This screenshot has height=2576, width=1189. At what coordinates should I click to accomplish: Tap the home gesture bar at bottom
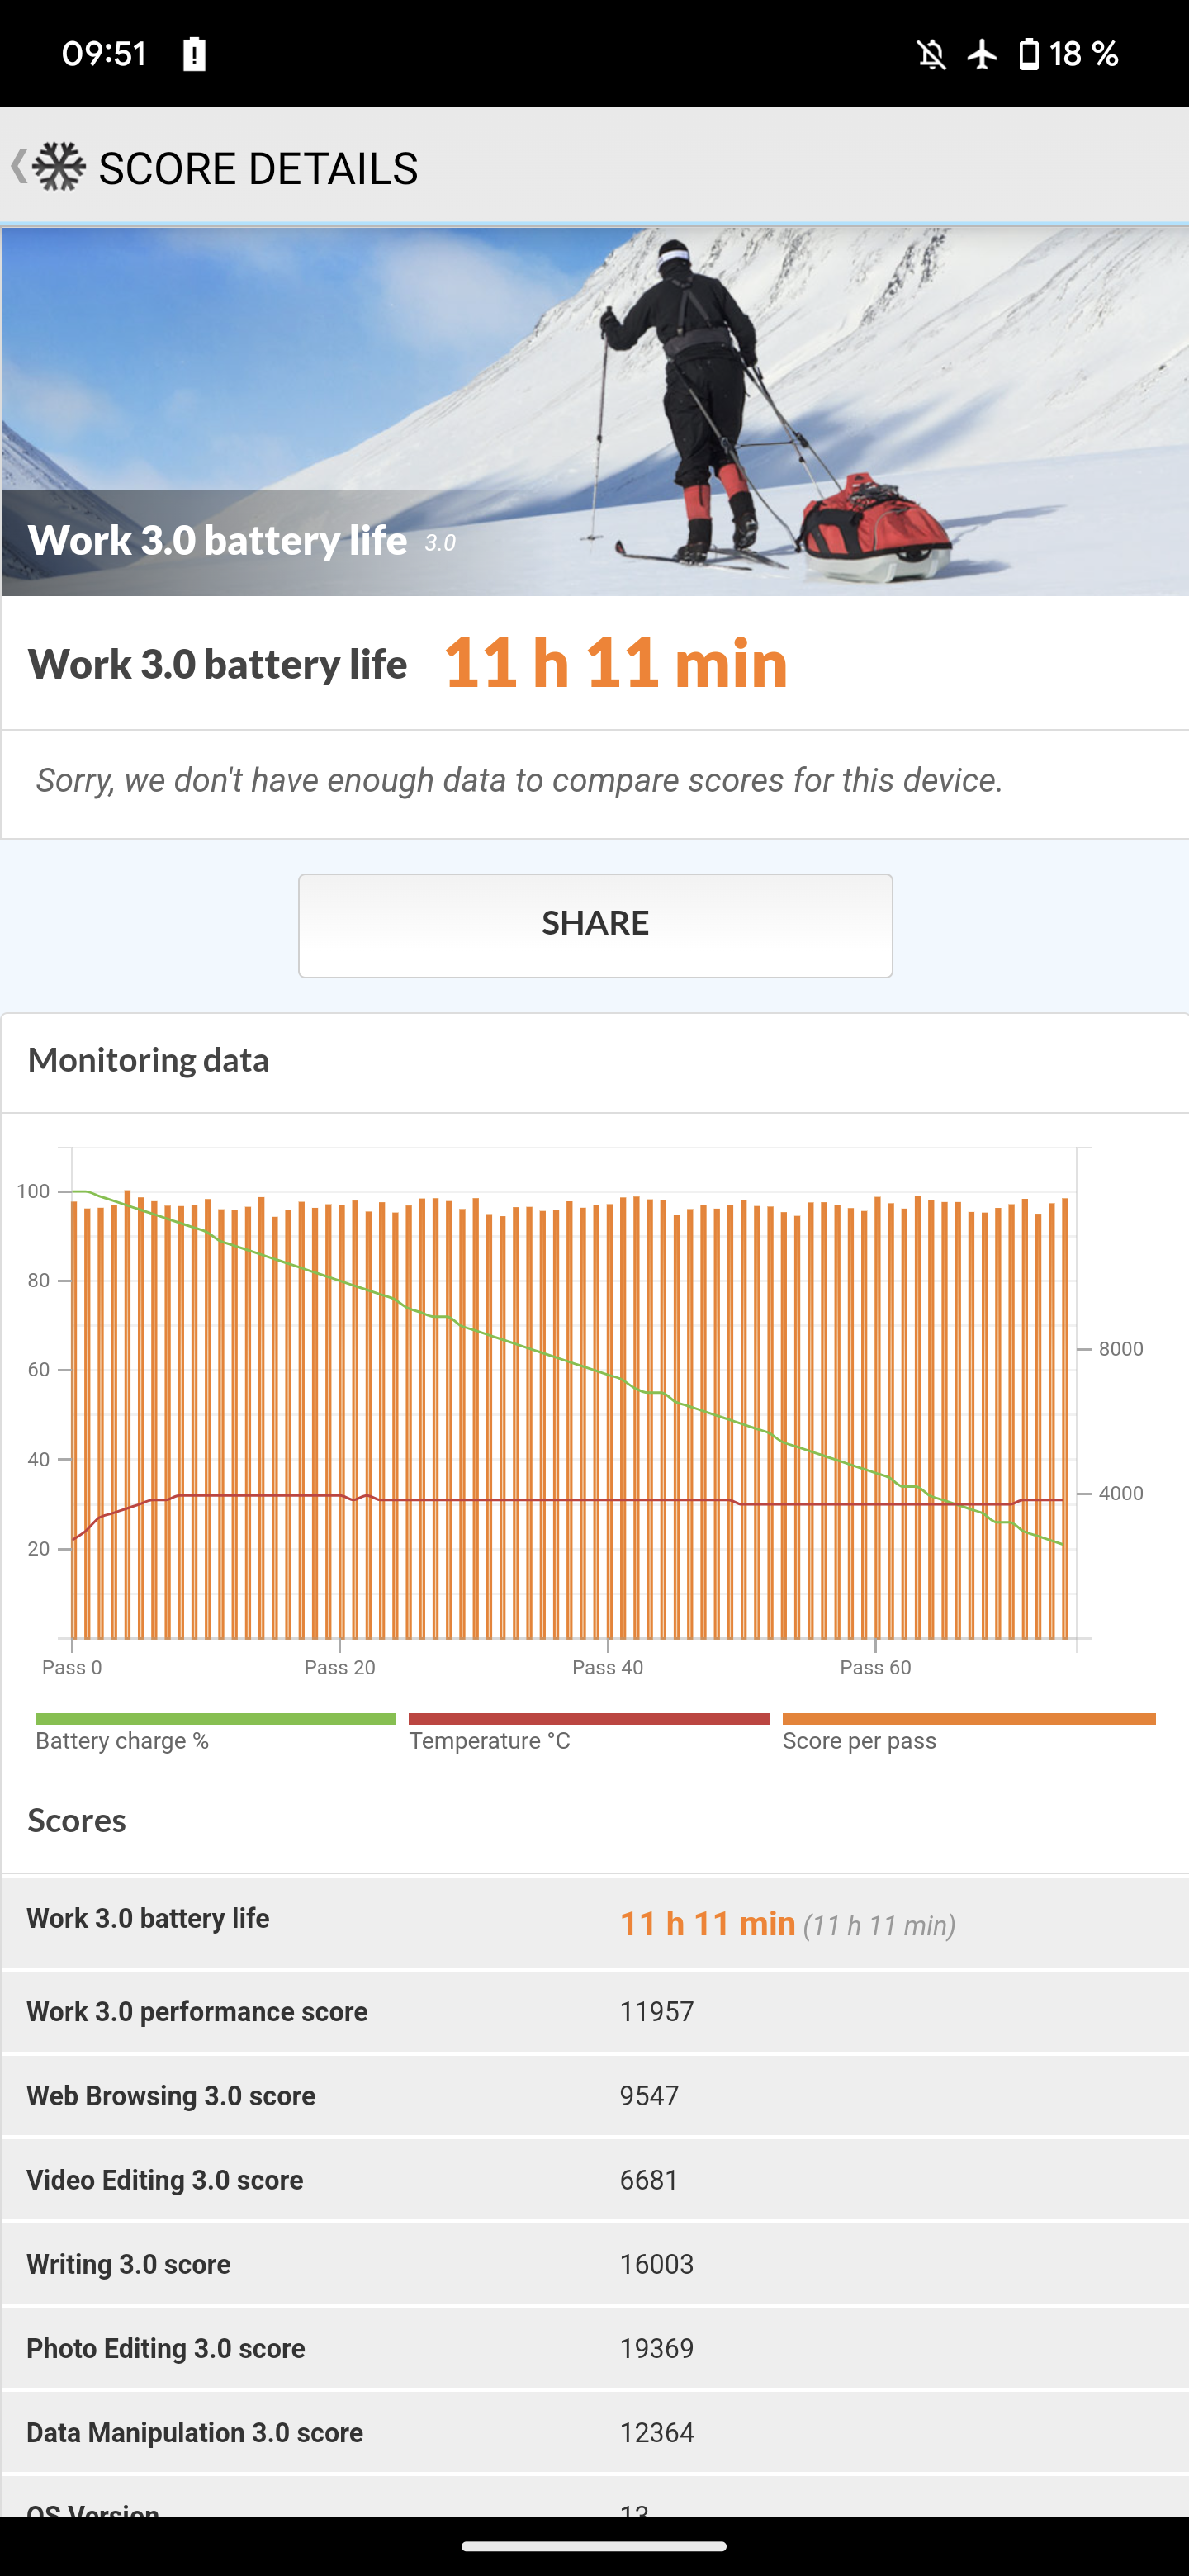click(594, 2546)
